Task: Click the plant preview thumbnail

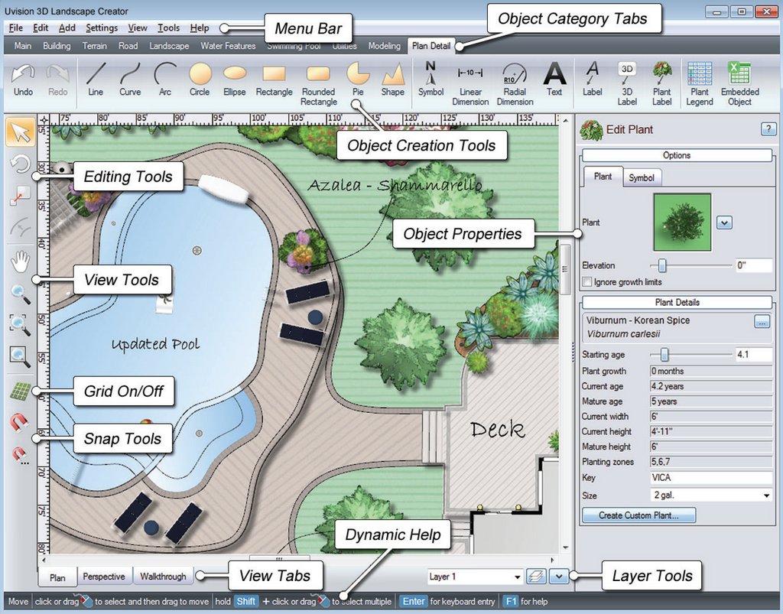Action: coord(682,223)
